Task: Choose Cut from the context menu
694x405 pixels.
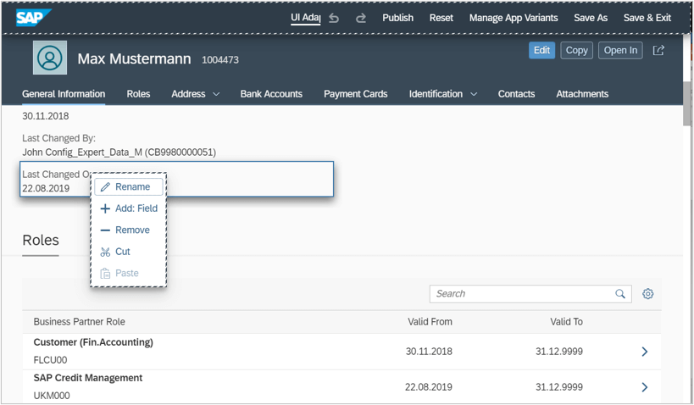Action: click(129, 252)
